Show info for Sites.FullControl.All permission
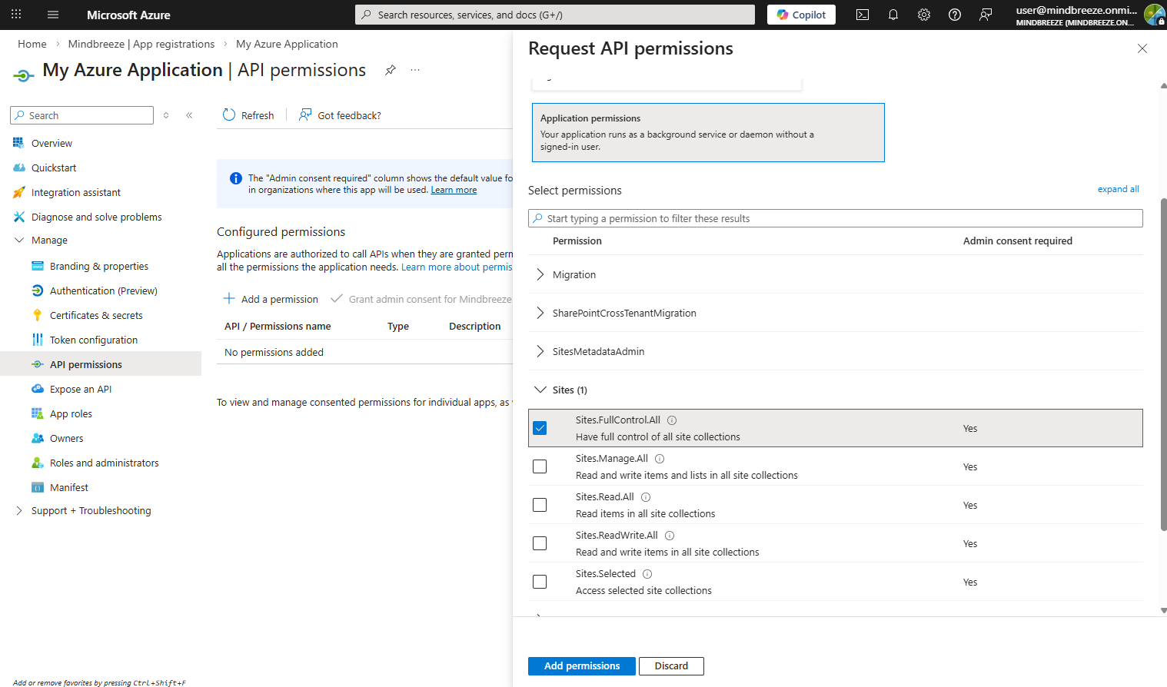Screen dimensions: 1167x687 click(x=672, y=420)
